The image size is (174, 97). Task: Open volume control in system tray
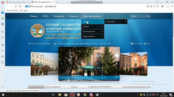click(150, 95)
